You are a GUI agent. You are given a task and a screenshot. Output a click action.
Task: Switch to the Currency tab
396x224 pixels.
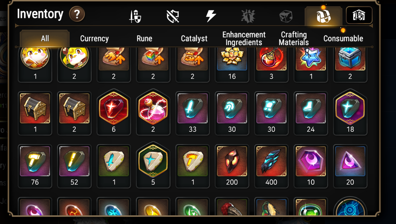point(94,39)
